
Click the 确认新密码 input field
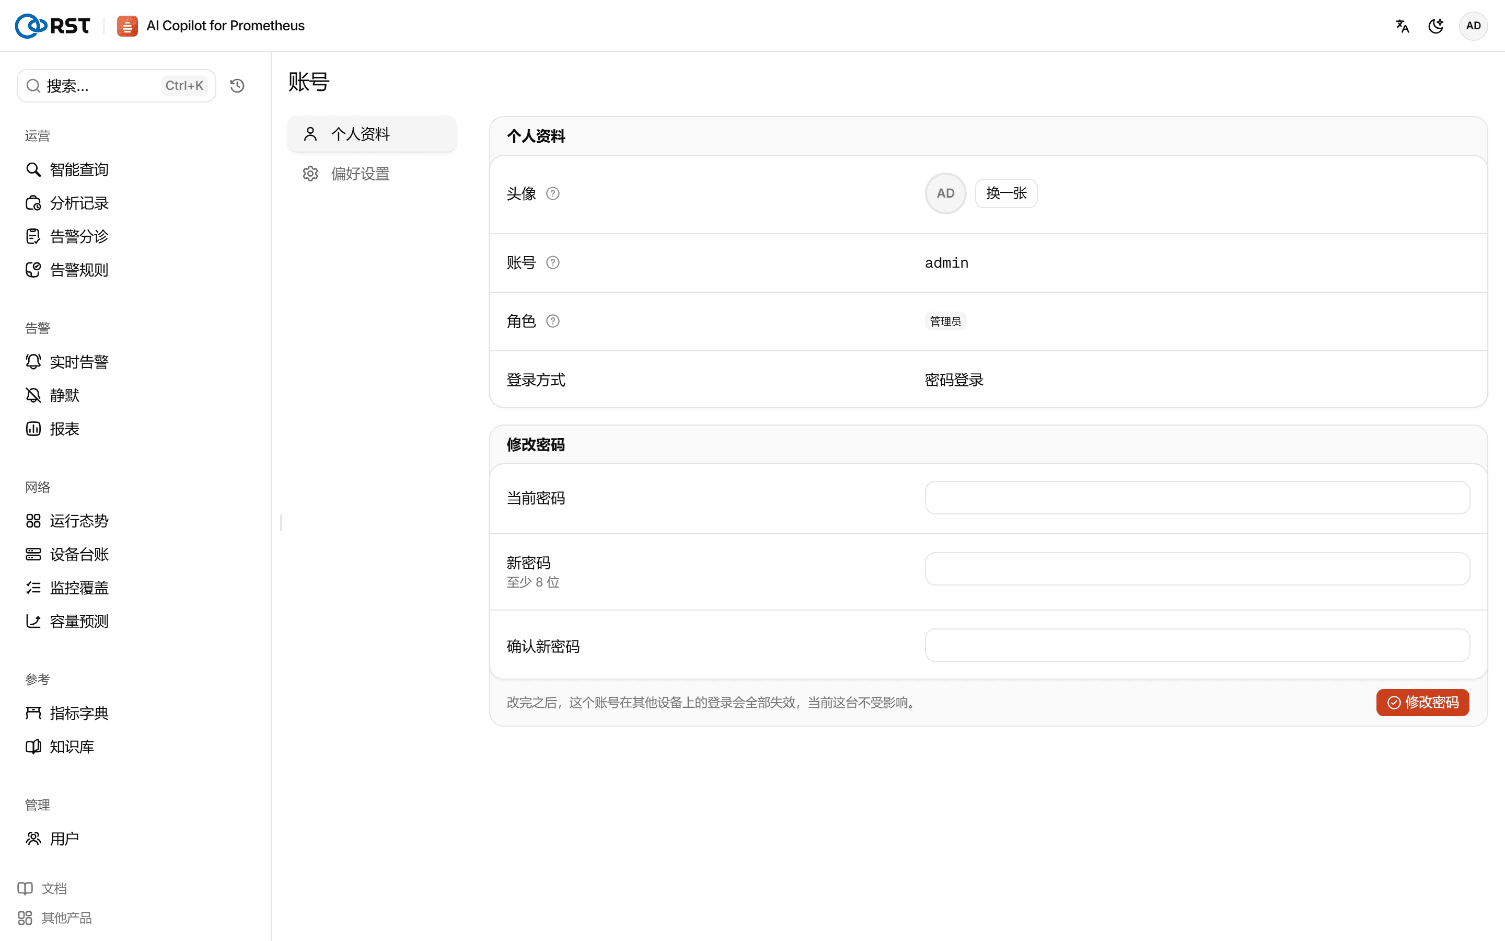point(1197,646)
